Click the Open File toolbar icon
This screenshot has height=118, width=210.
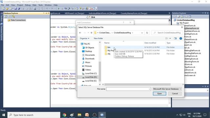pyautogui.click(x=7, y=9)
